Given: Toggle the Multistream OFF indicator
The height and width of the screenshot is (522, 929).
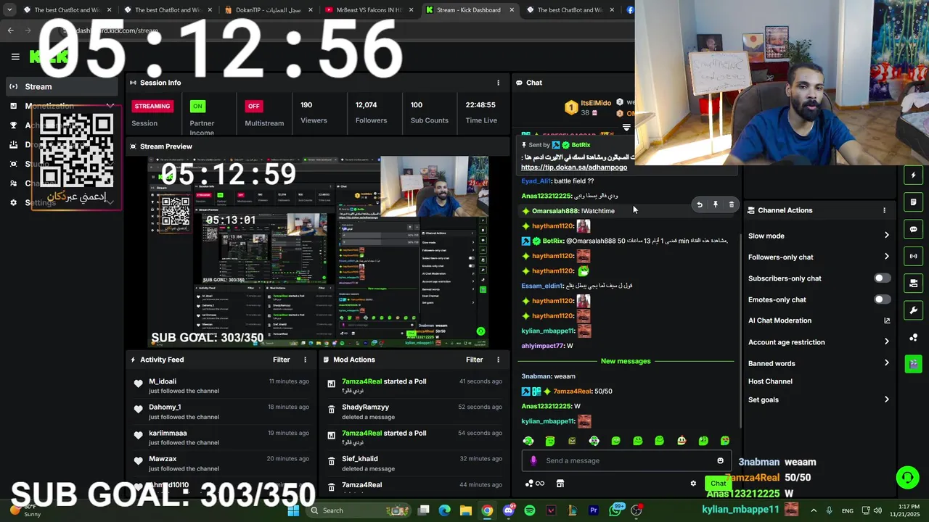Looking at the screenshot, I should coord(253,106).
